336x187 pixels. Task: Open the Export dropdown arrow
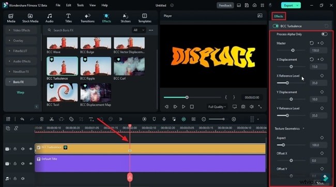click(x=298, y=5)
